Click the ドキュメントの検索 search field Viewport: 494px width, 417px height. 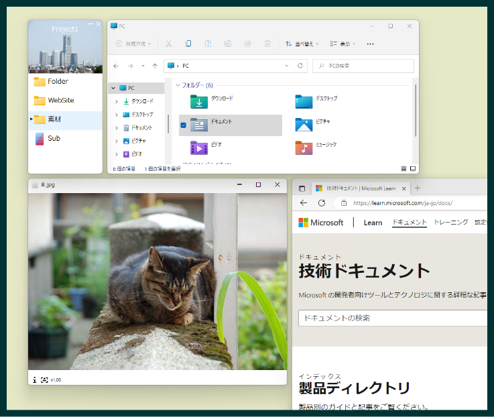(392, 318)
